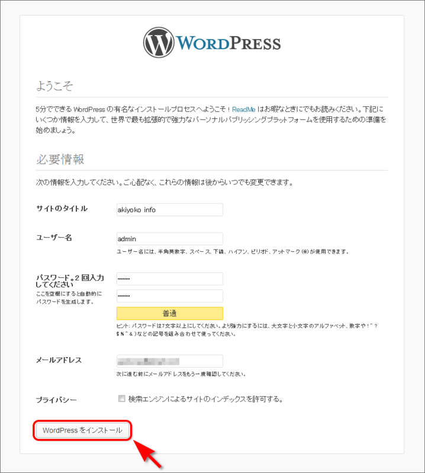Click the yellow password strength indicator 普通
This screenshot has width=425, height=473.
[170, 313]
